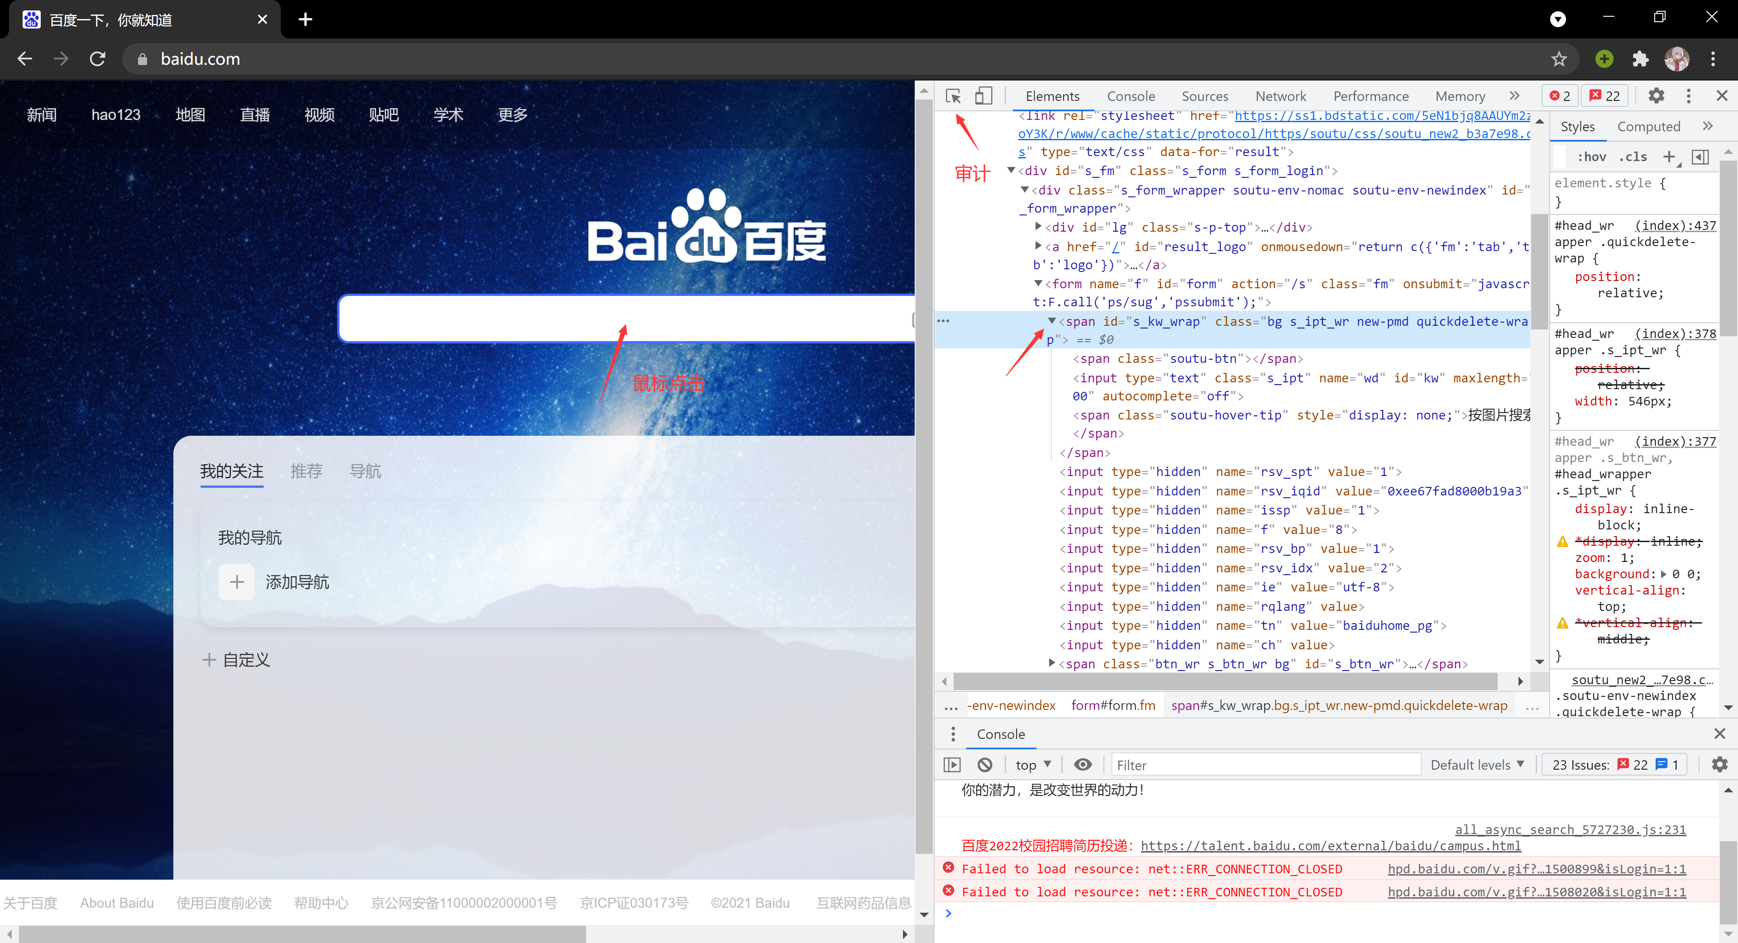1738x943 pixels.
Task: Click the 2 errors badge
Action: click(1561, 96)
